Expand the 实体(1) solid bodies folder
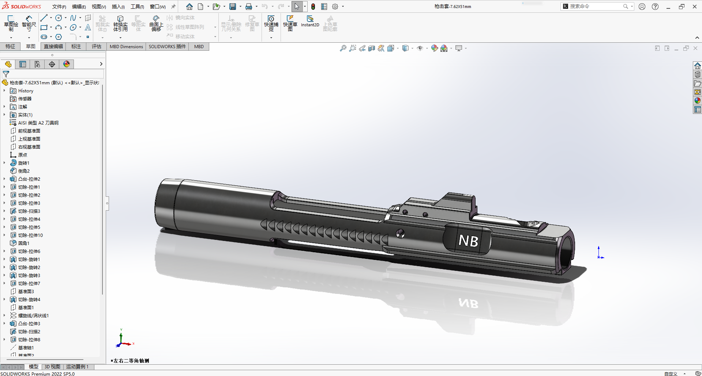 [x=4, y=115]
